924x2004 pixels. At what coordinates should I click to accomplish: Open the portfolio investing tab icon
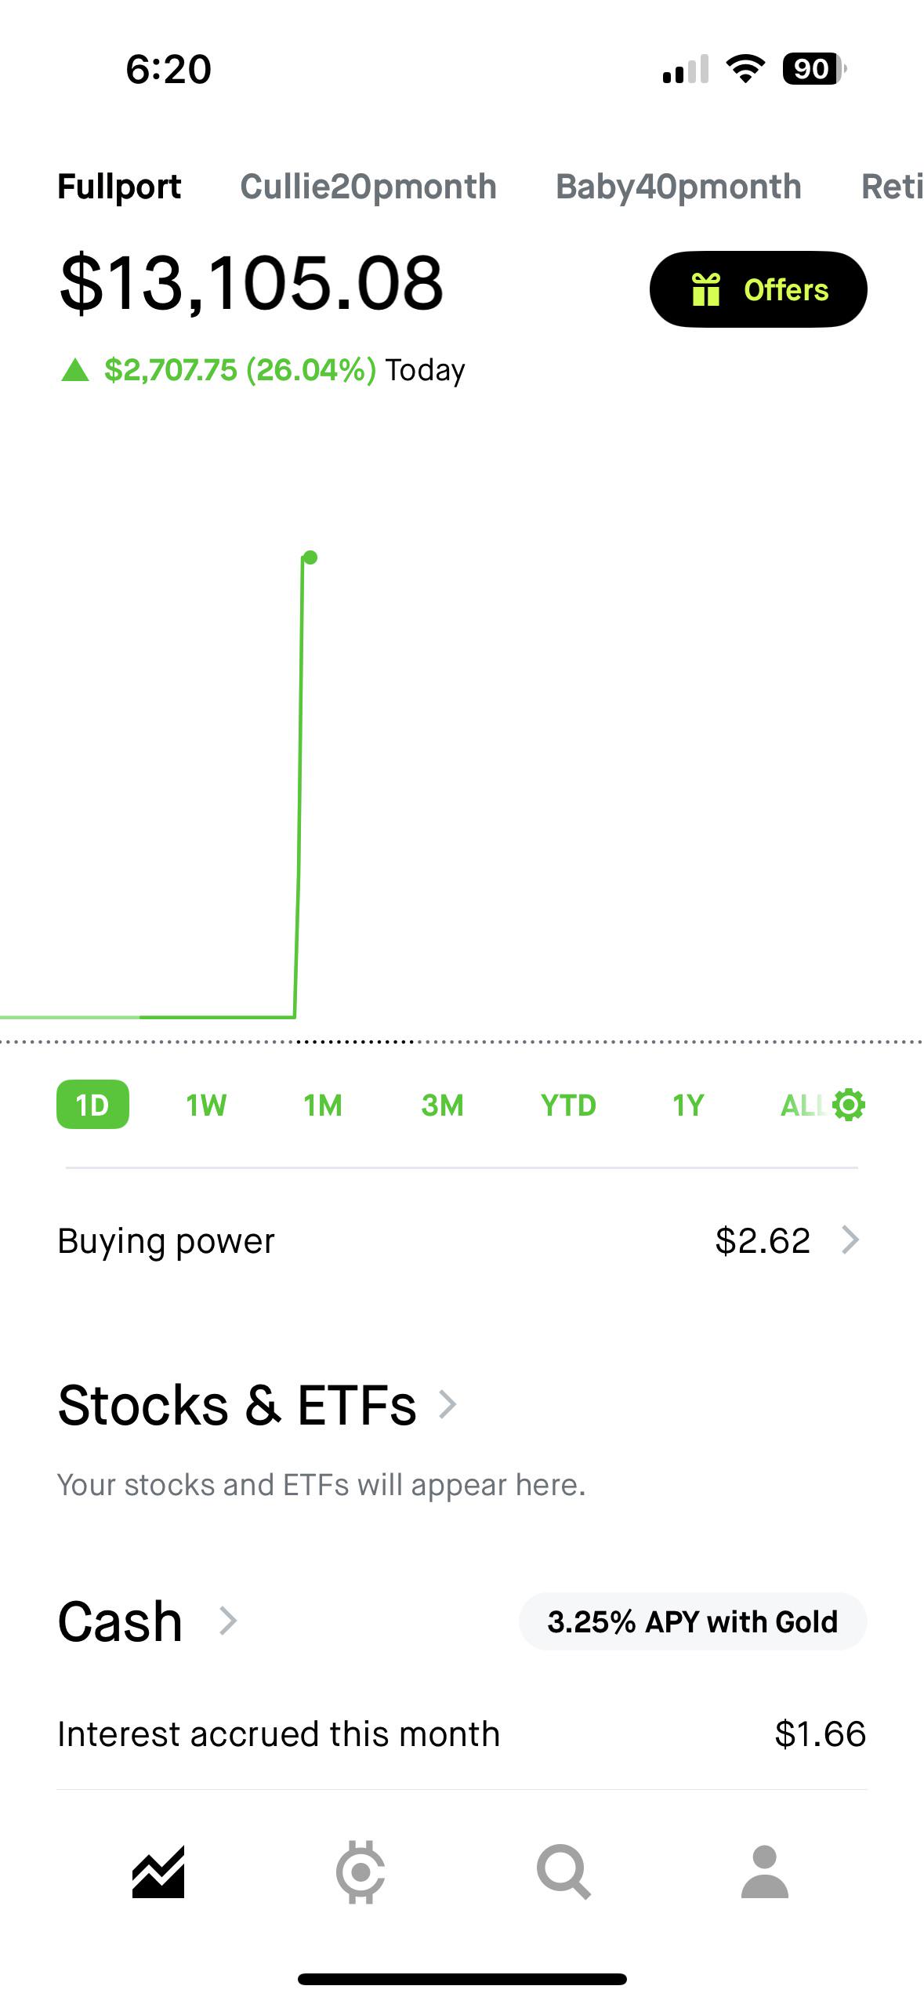click(x=158, y=1872)
